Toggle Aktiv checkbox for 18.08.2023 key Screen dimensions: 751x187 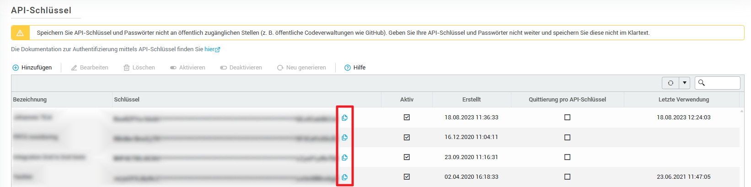407,118
